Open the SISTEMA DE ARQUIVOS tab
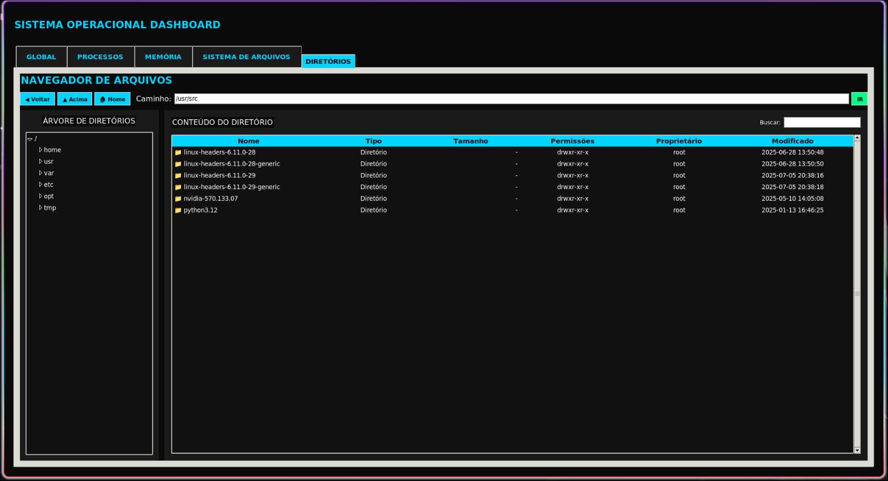The width and height of the screenshot is (888, 481). click(x=246, y=57)
